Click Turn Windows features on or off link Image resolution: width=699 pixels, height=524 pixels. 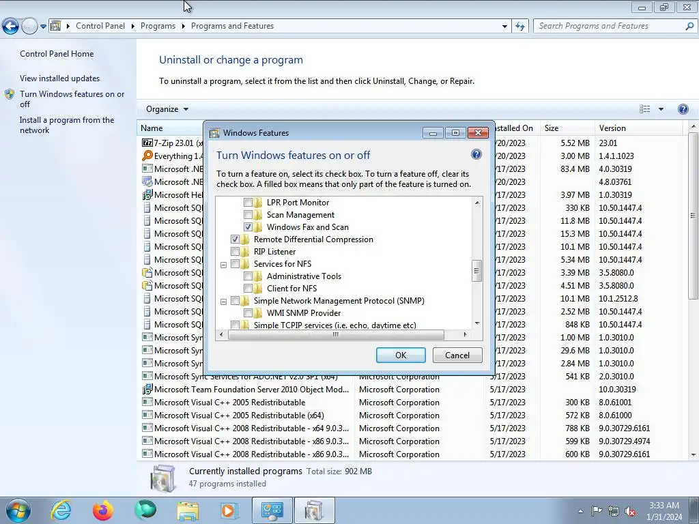[x=72, y=99]
